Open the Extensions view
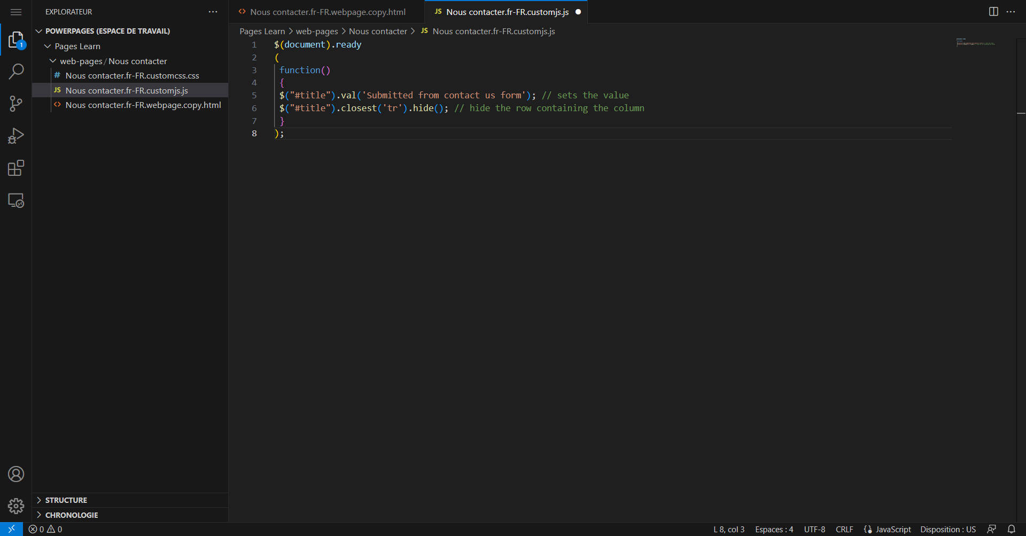 point(16,168)
